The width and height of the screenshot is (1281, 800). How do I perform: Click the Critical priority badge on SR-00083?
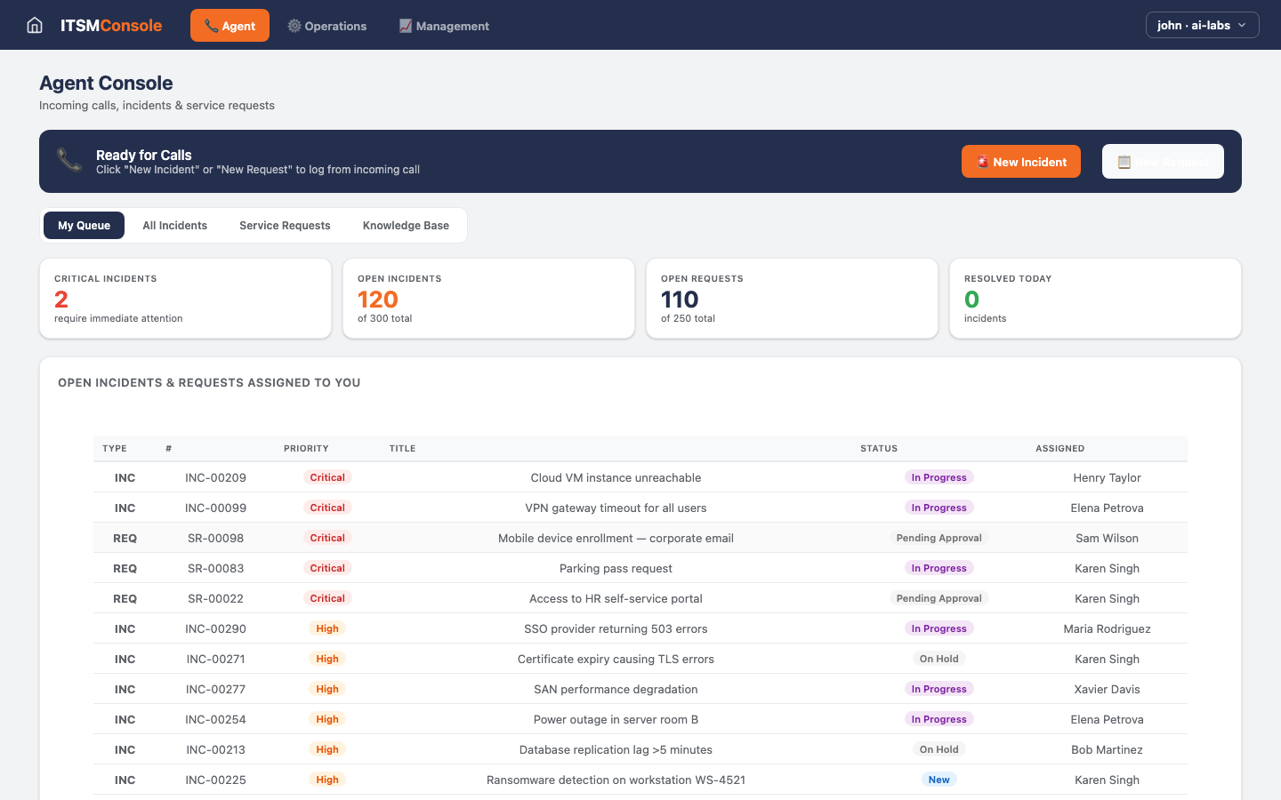click(x=327, y=567)
